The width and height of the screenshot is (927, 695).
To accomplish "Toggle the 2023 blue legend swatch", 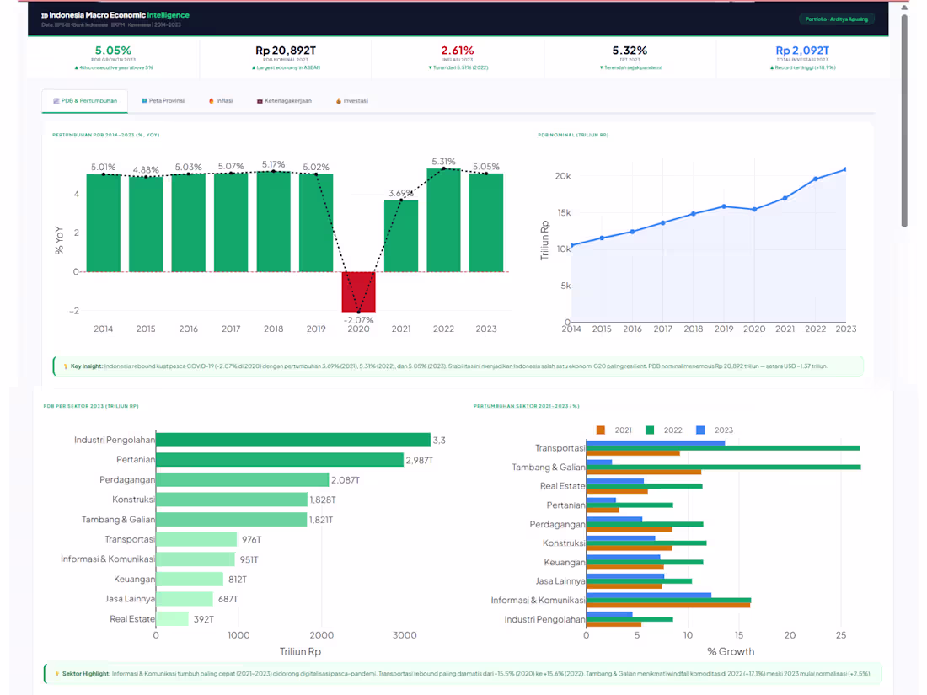I will [700, 430].
